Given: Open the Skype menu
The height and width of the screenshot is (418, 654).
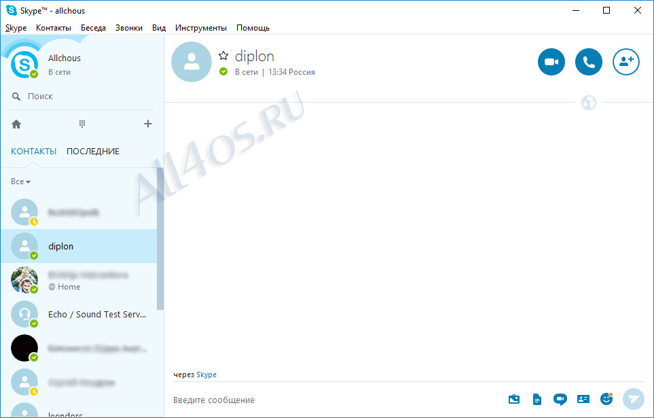Looking at the screenshot, I should coord(16,28).
